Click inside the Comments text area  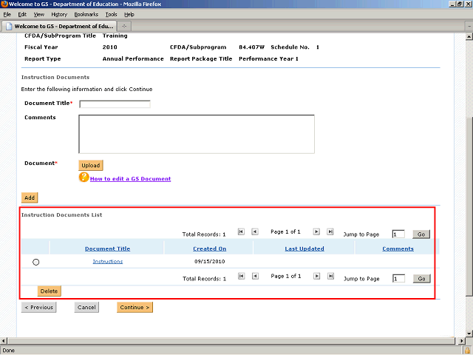point(197,134)
